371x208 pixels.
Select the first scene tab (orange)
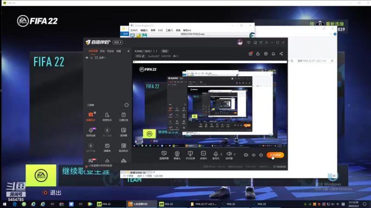93,51
